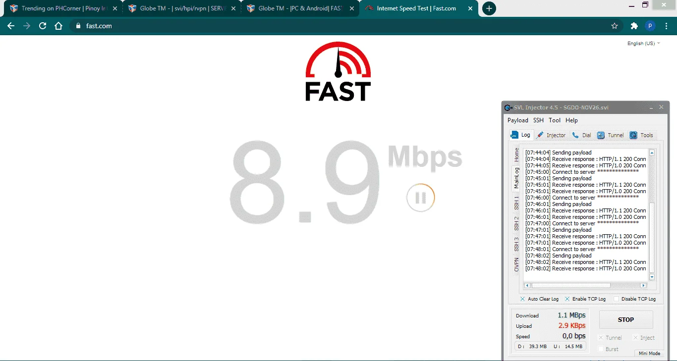Switch SVL Injector to Mini Mode
The width and height of the screenshot is (677, 361).
pyautogui.click(x=649, y=354)
